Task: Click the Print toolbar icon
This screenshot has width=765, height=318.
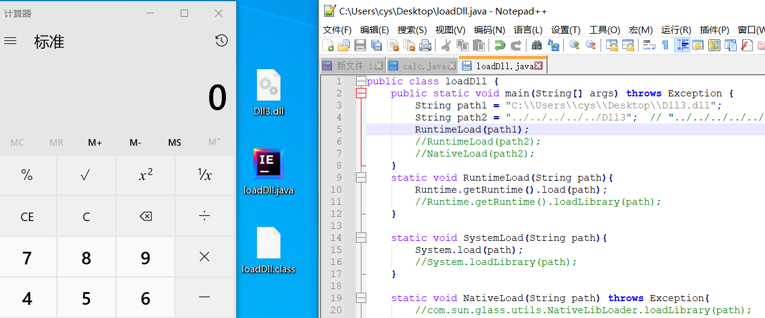Action: 425,45
